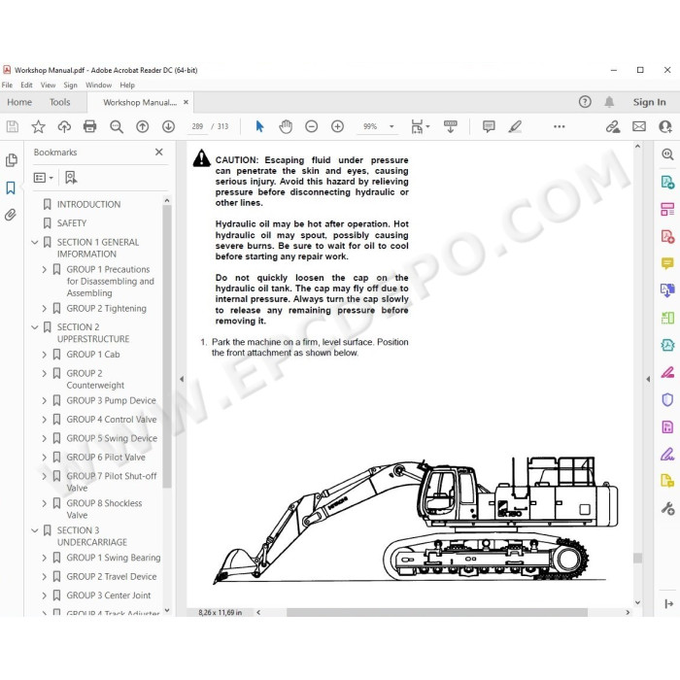680x680 pixels.
Task: Show Page Thumbnails panel
Action: 12,160
